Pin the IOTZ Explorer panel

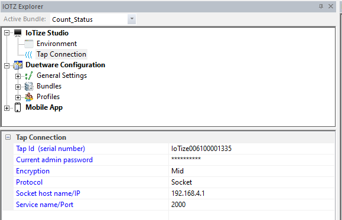click(x=321, y=6)
